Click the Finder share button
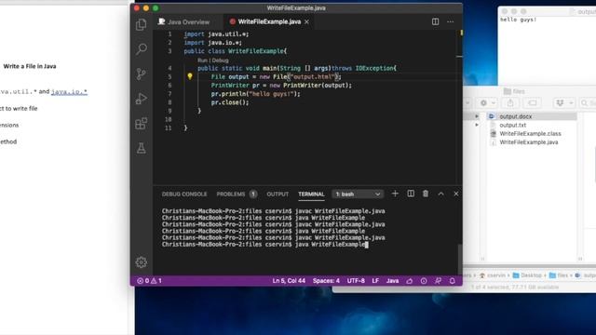 click(510, 102)
